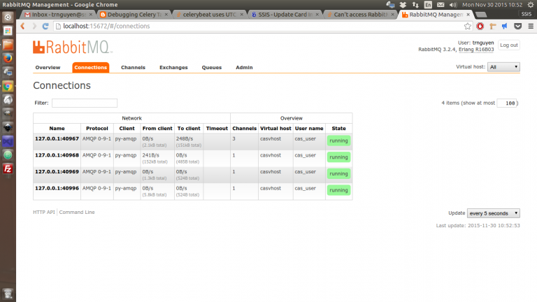Click the 248B/s To client value
Screen dimensions: 537x302
(x=185, y=138)
